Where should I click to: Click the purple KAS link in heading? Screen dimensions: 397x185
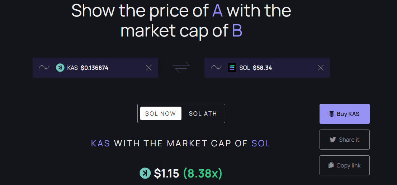click(x=100, y=143)
